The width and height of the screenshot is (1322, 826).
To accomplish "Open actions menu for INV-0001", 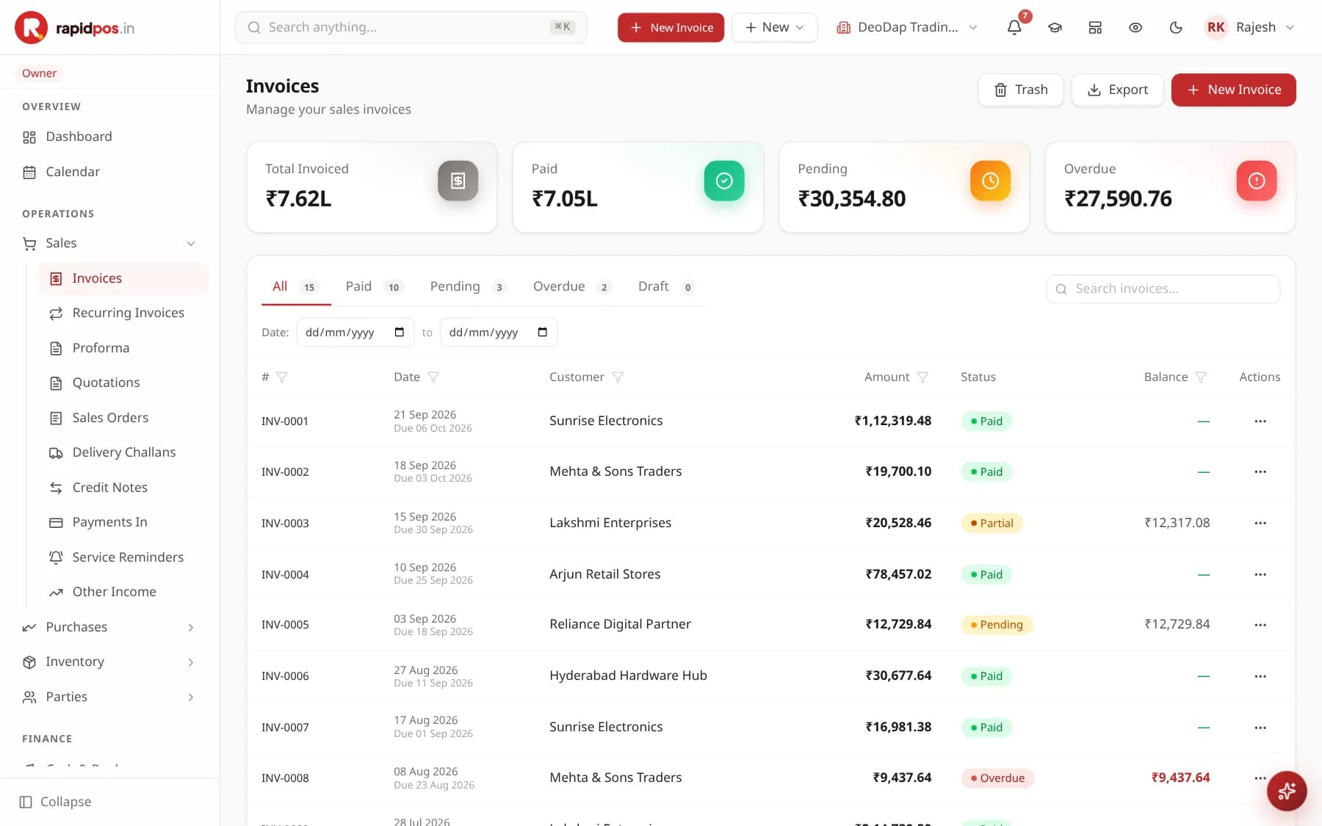I will point(1260,421).
